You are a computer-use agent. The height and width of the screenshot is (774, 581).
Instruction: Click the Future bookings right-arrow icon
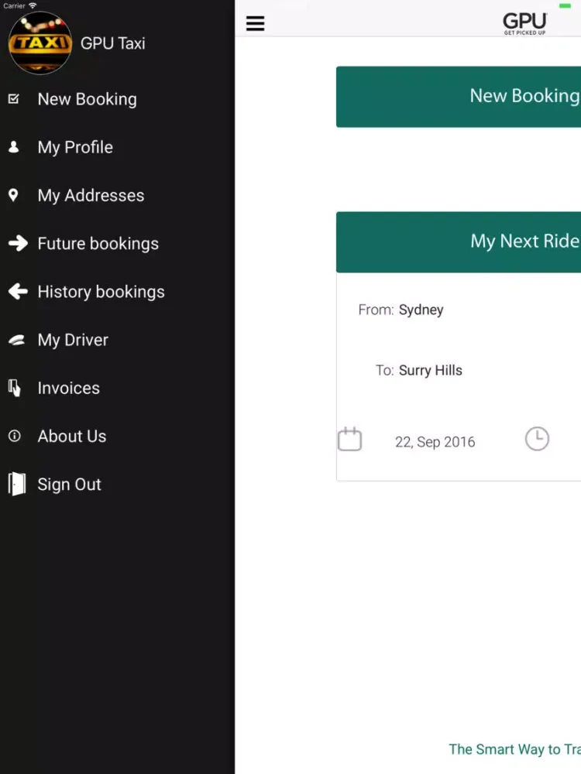tap(18, 243)
